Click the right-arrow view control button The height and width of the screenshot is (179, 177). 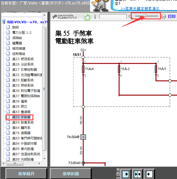126,174
